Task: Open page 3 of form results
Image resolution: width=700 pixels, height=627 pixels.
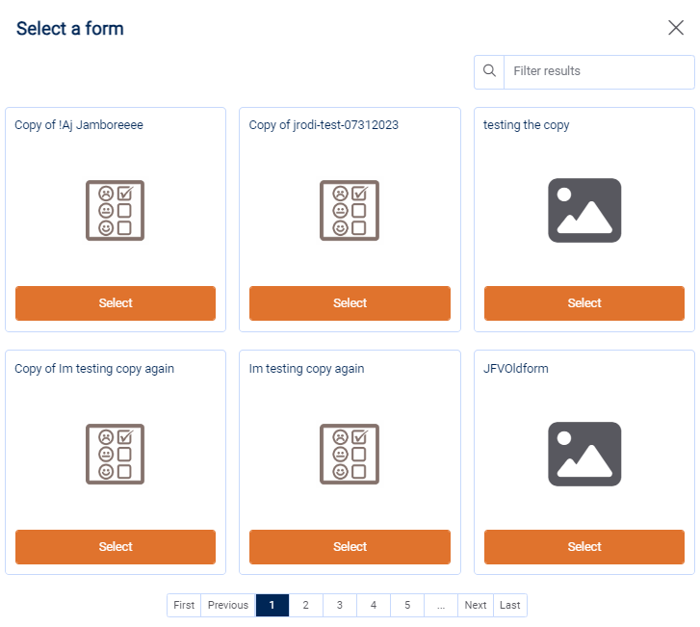Action: [x=339, y=605]
